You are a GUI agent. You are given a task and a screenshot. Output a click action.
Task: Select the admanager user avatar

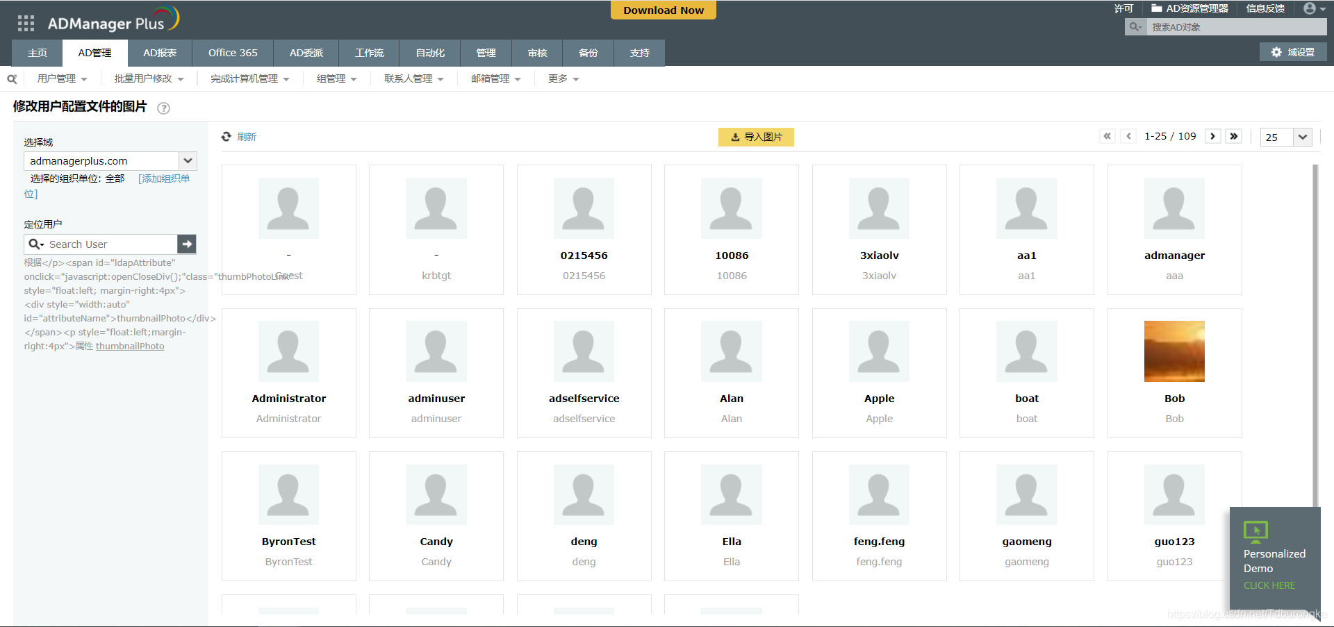click(1174, 208)
